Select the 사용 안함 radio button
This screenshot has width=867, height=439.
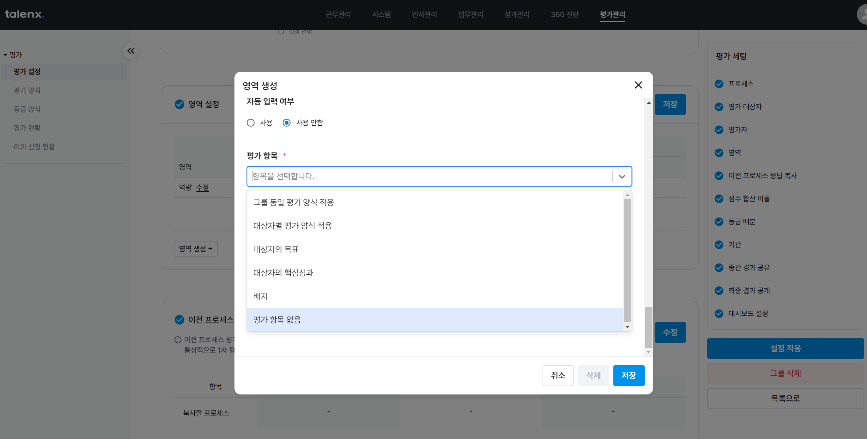point(286,123)
